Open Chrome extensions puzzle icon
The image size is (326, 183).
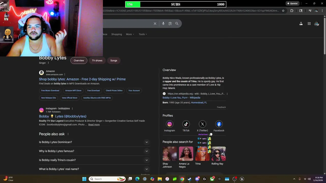pyautogui.click(x=292, y=11)
